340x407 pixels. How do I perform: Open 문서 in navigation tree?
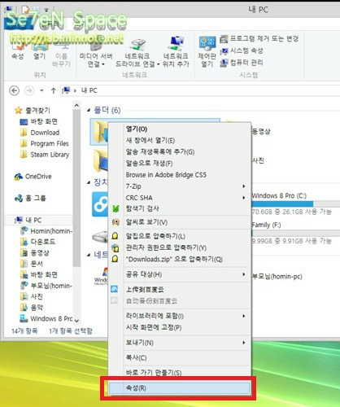32,264
